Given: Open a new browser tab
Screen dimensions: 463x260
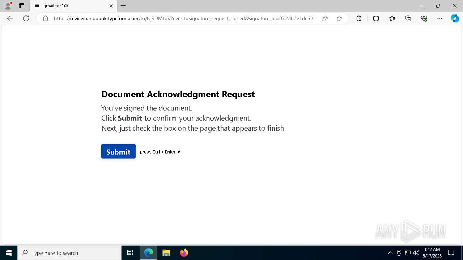Looking at the screenshot, I should (123, 6).
